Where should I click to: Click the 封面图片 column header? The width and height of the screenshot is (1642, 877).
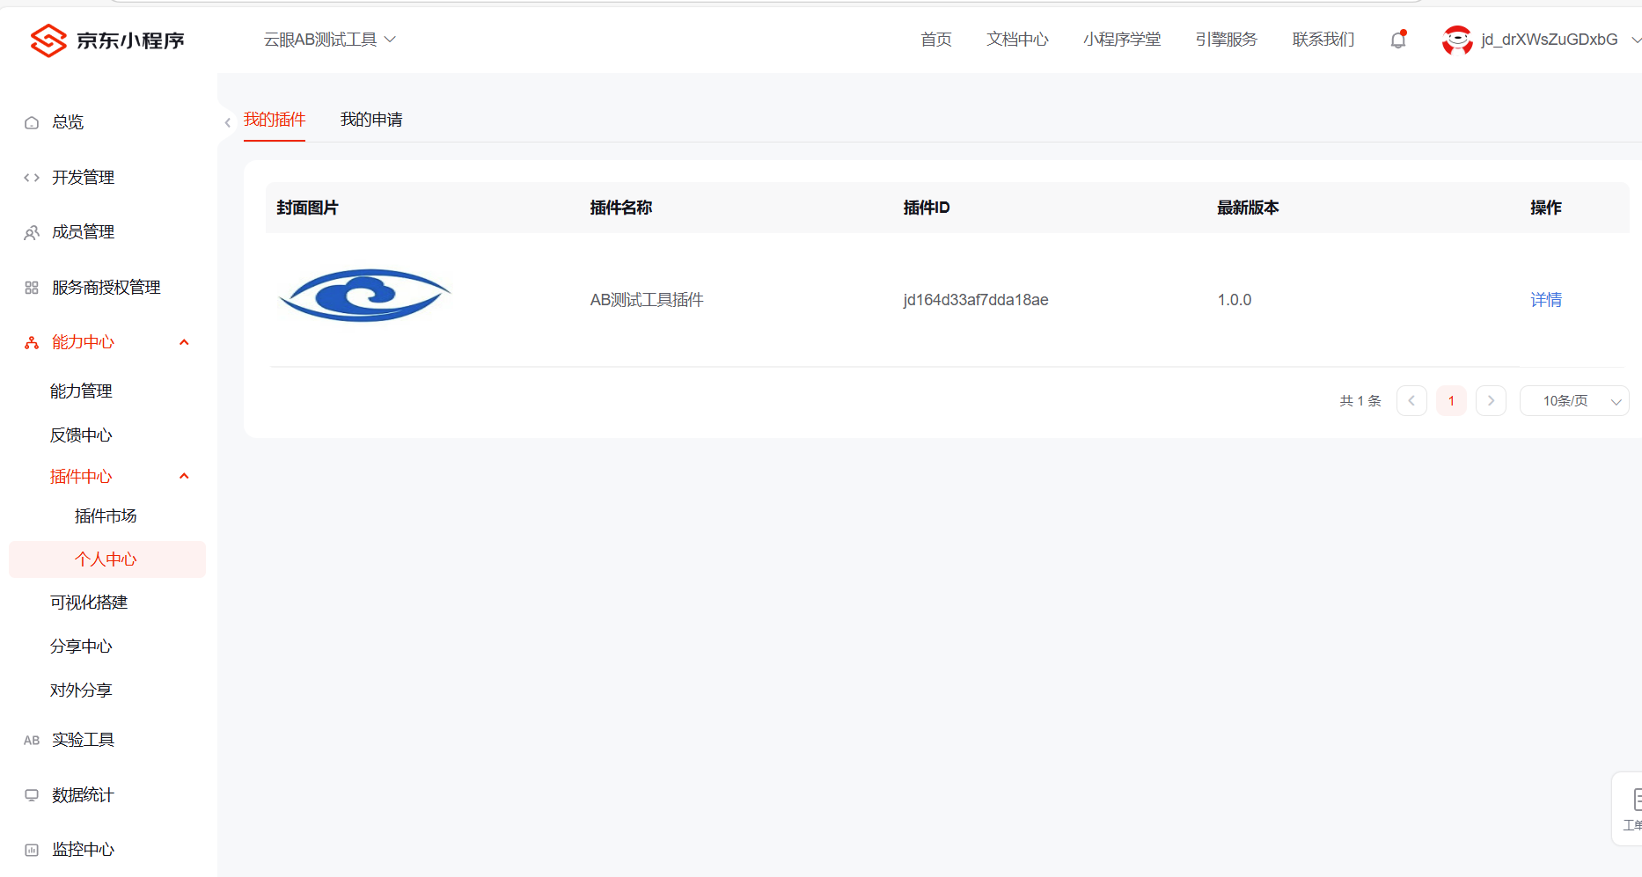(x=307, y=208)
